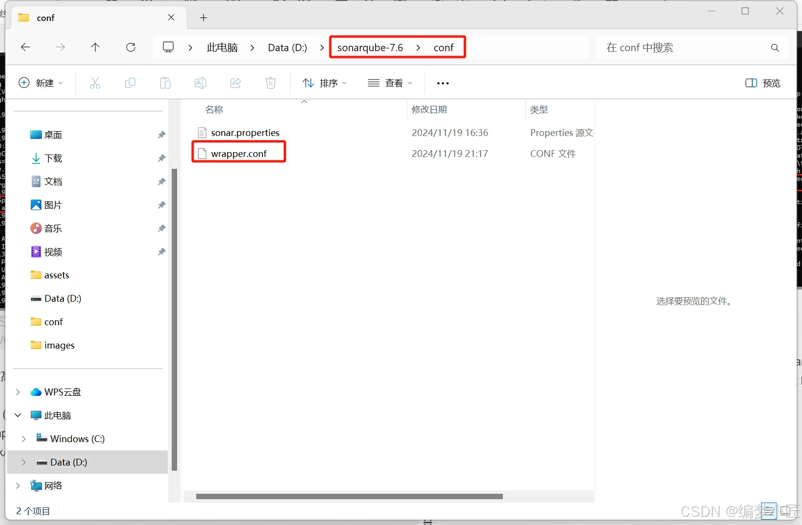Click 此电脑 in the address bar
This screenshot has width=802, height=525.
click(x=222, y=48)
